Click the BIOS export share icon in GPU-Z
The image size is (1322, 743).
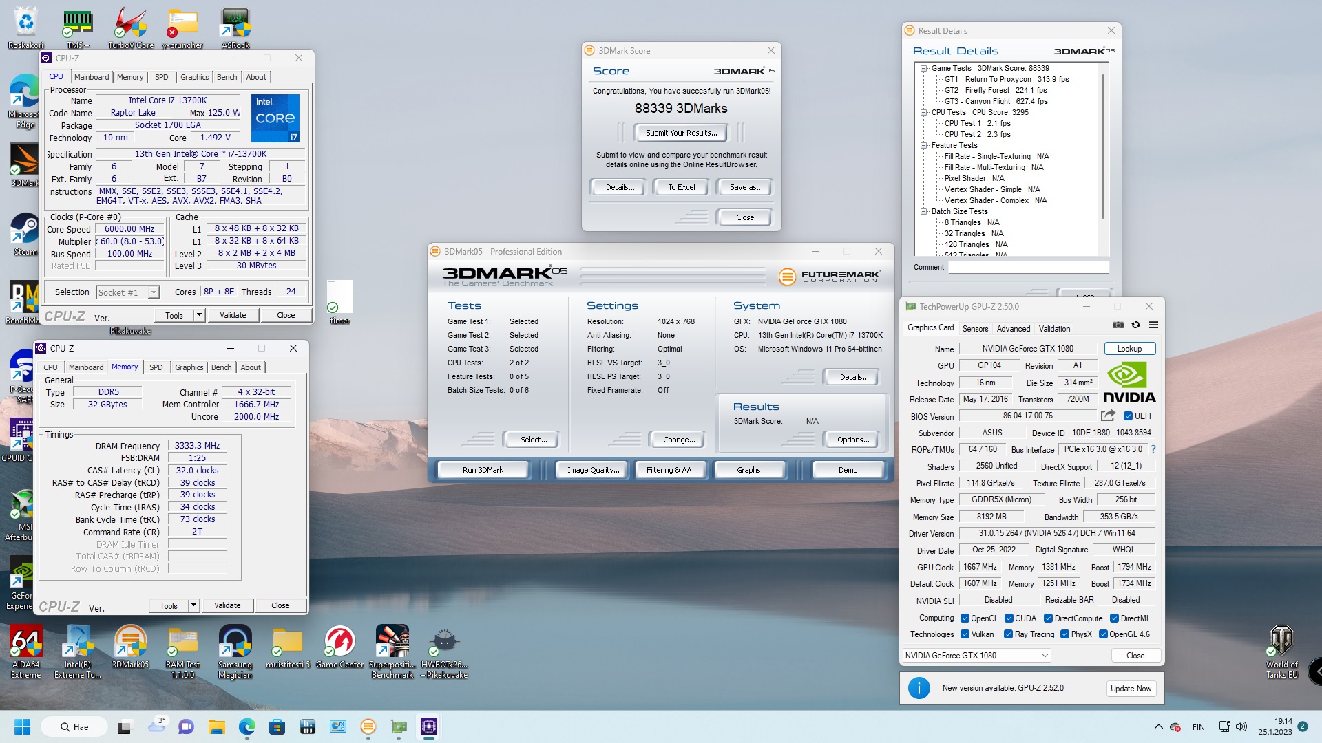point(1108,416)
